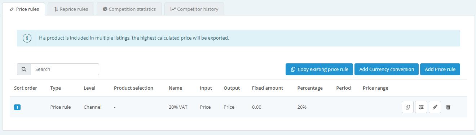Viewport: 476px width, 135px height.
Task: Click the '20%' percentage cell
Action: point(302,107)
